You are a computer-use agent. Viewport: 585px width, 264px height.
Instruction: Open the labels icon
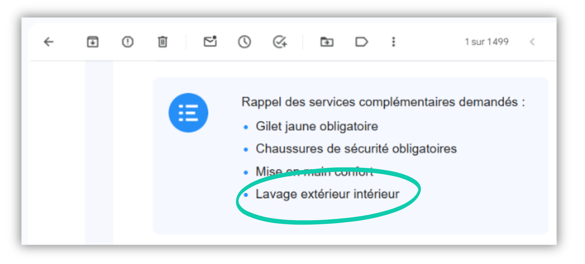[x=362, y=42]
